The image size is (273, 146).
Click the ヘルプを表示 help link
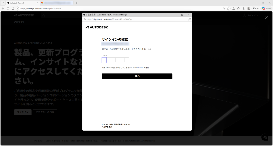(x=107, y=127)
